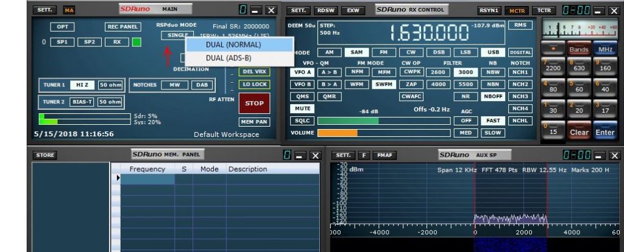Open the REC PANEL
Screen dimensions: 624x252
point(123,27)
